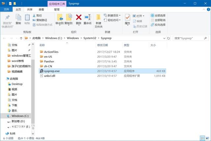Switch to Large icons view in status bar
211x141 pixels.
pos(207,138)
